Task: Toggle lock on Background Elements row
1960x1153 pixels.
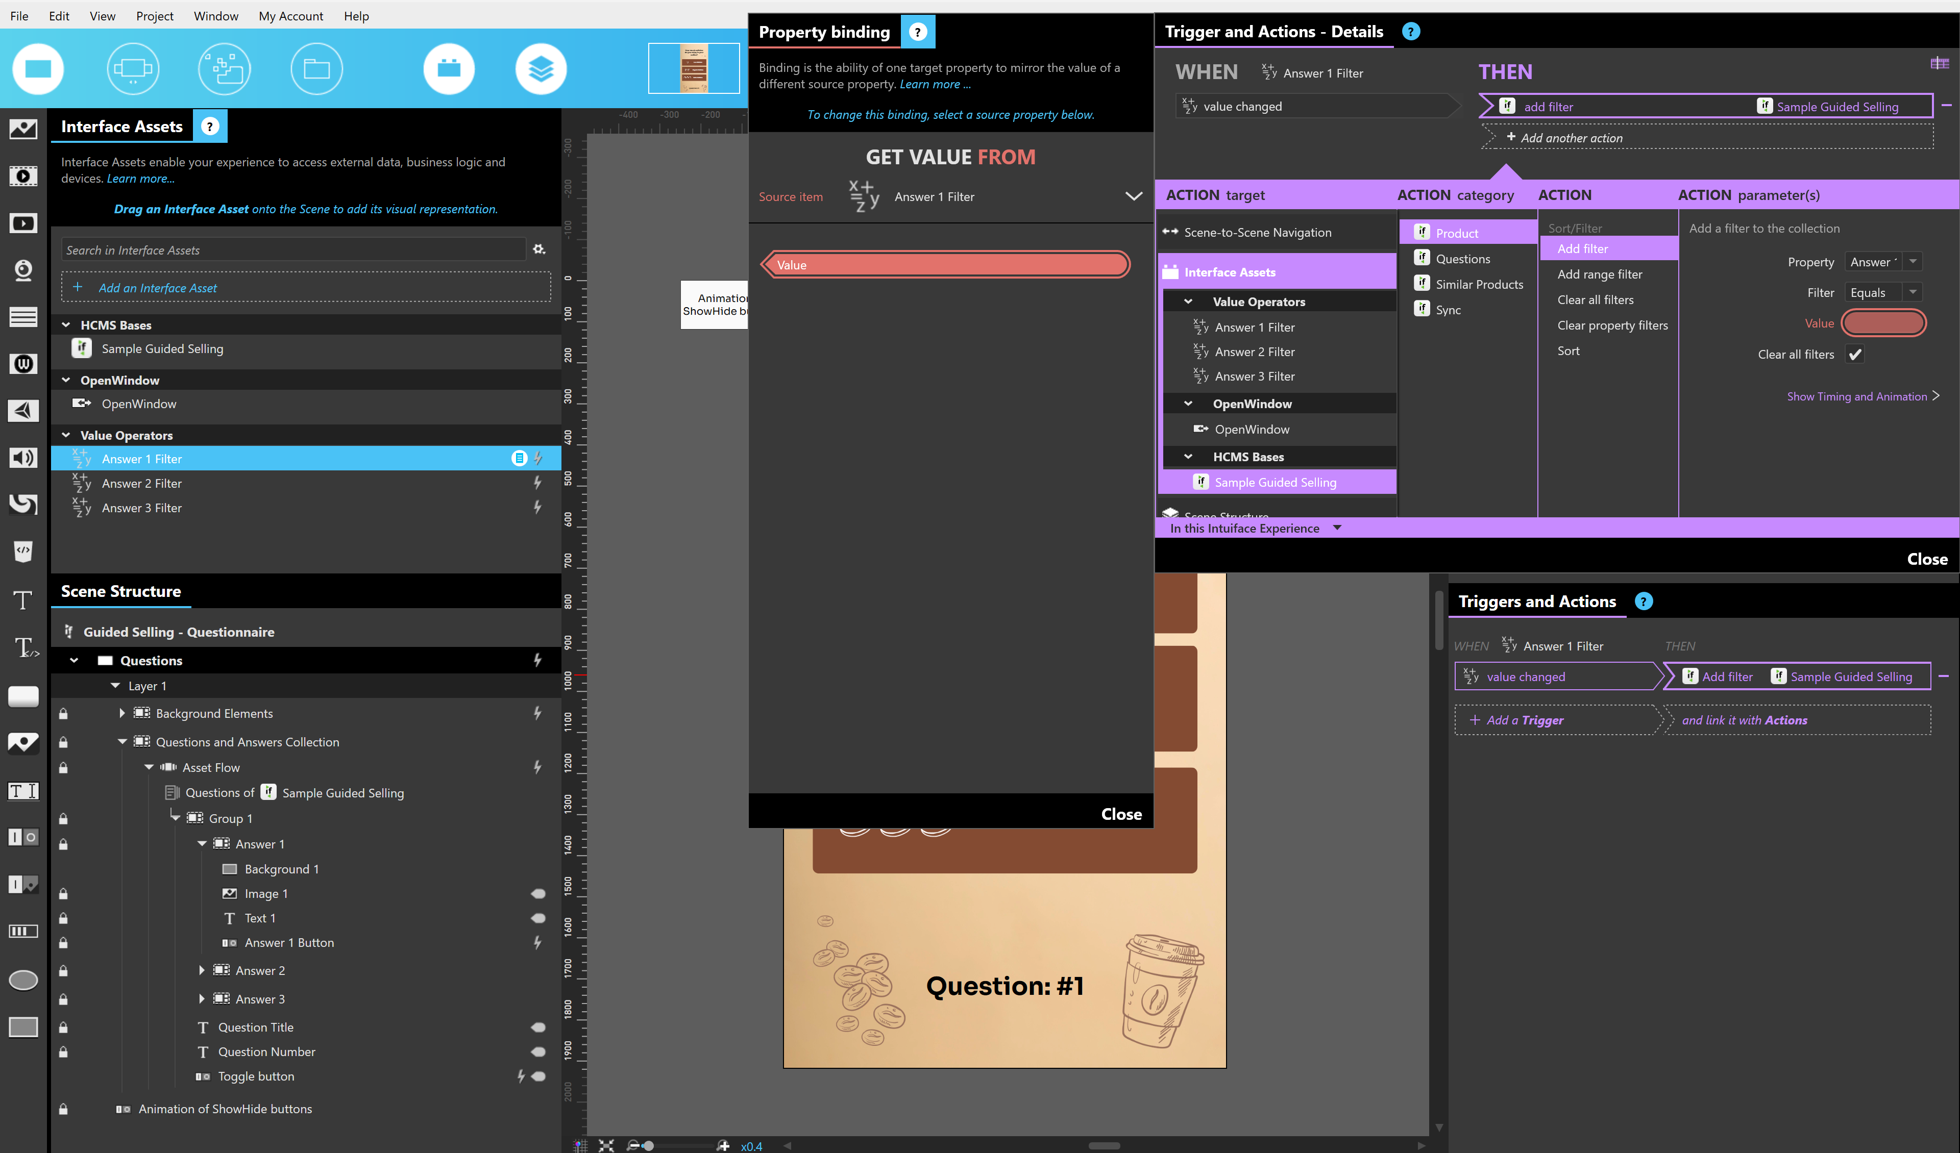Action: pyautogui.click(x=63, y=713)
